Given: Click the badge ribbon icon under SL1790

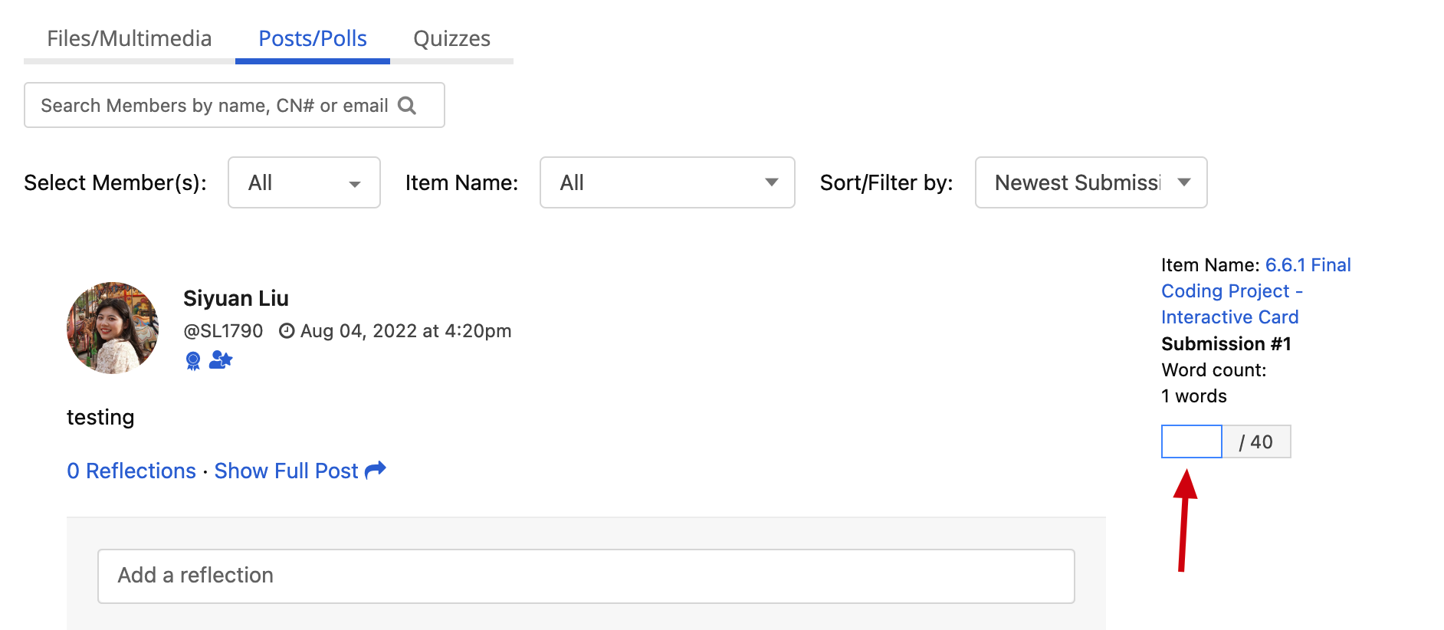Looking at the screenshot, I should coord(193,360).
